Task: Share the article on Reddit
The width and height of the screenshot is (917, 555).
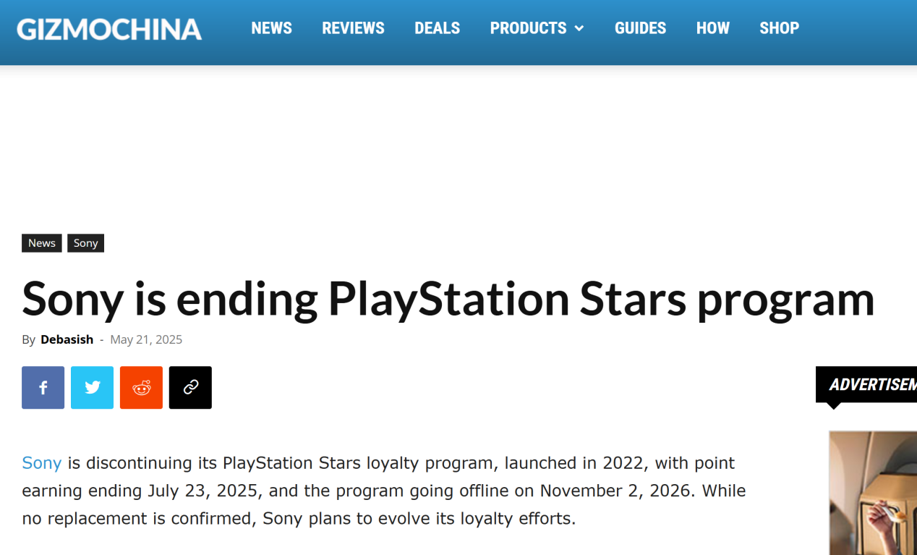Action: (141, 388)
